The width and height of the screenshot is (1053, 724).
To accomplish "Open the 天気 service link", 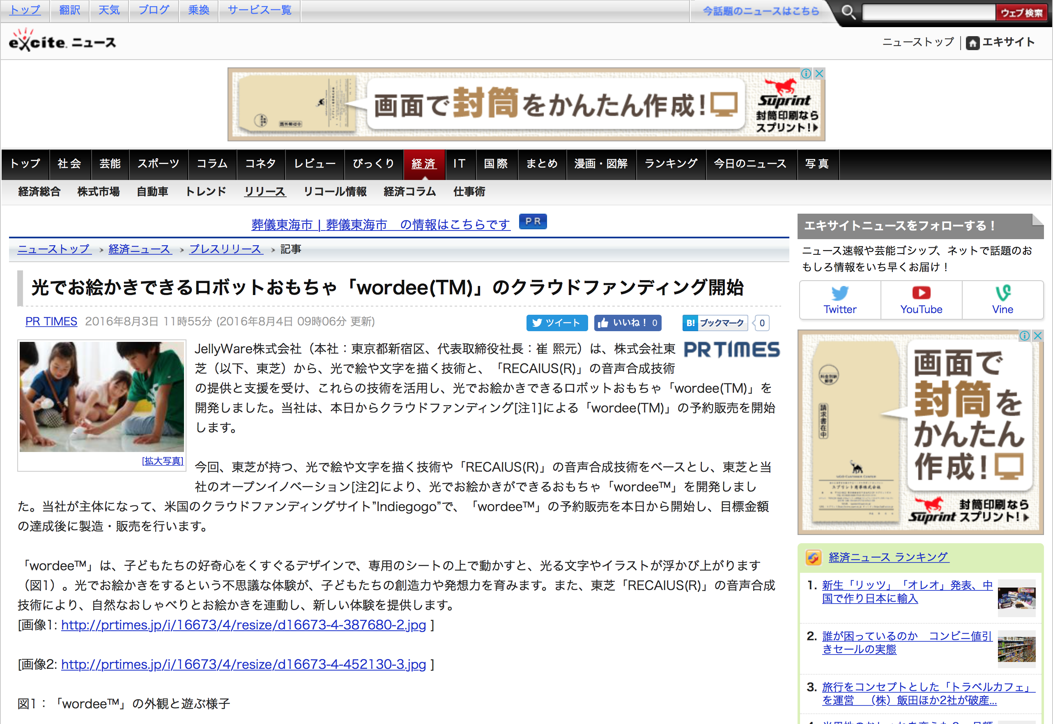I will point(109,10).
